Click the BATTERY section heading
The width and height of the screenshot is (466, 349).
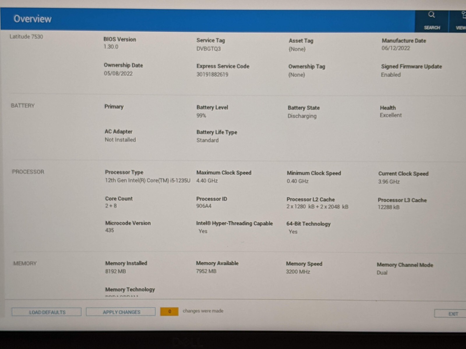point(23,106)
